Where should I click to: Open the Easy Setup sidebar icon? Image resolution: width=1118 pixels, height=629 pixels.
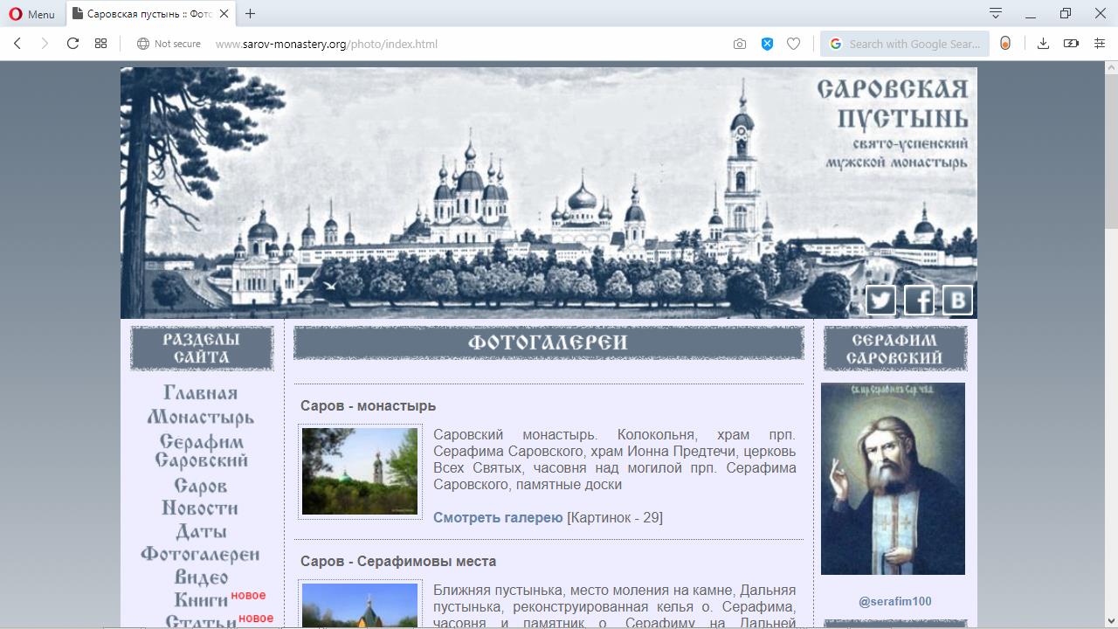click(x=1100, y=44)
